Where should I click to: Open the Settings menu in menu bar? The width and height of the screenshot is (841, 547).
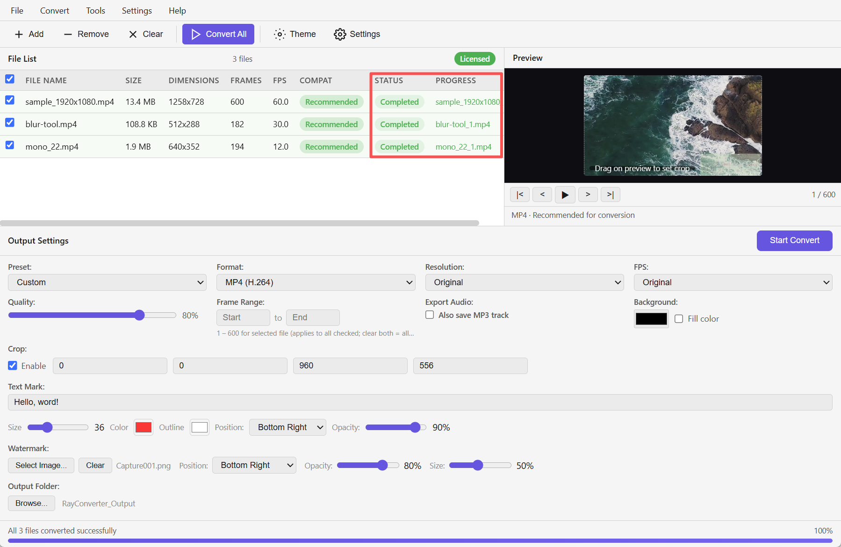[137, 10]
